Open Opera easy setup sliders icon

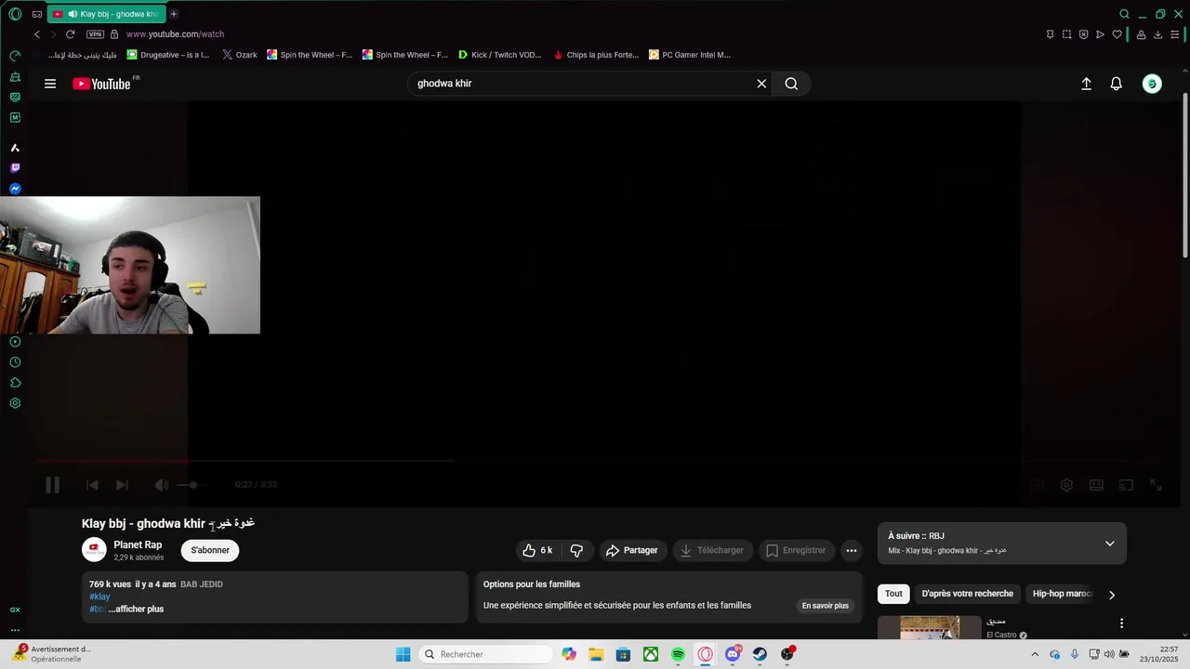pyautogui.click(x=1175, y=34)
